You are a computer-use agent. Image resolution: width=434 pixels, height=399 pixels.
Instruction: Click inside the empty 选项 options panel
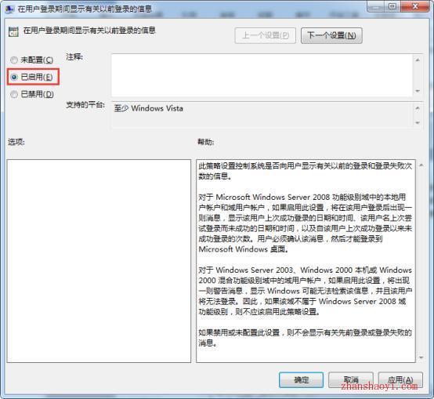[x=99, y=261]
